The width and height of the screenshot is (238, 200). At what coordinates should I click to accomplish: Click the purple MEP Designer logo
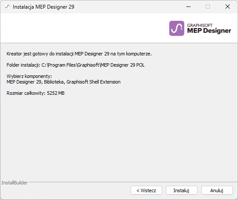(x=177, y=28)
